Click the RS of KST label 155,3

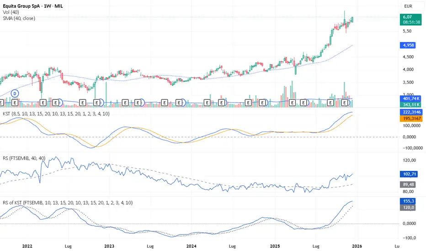408,201
